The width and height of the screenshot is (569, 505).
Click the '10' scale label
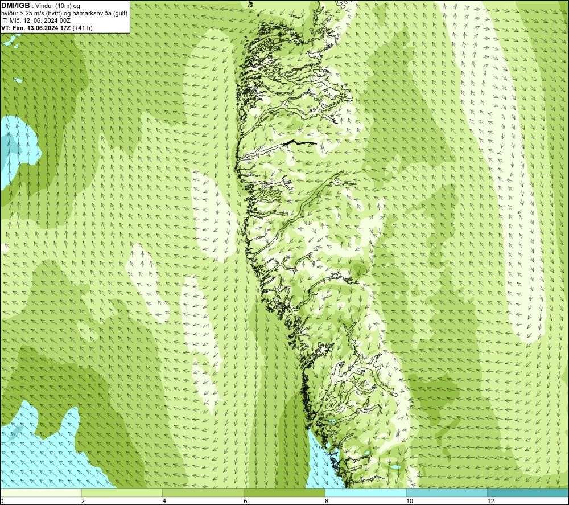[410, 501]
